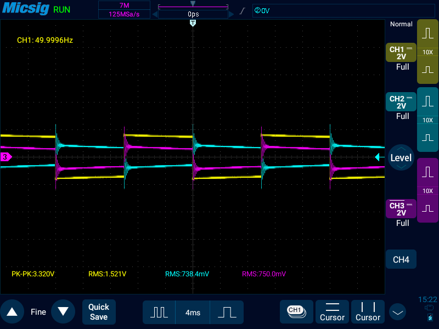Expand the bottom-right chevron menu
The image size is (439, 329).
pos(397,312)
